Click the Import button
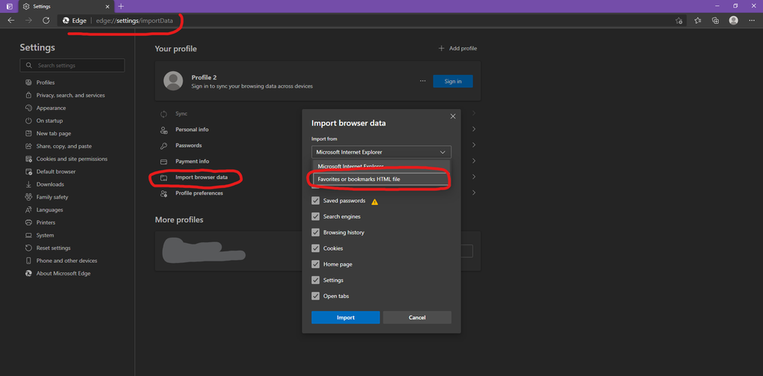Image resolution: width=763 pixels, height=376 pixels. [x=345, y=318]
